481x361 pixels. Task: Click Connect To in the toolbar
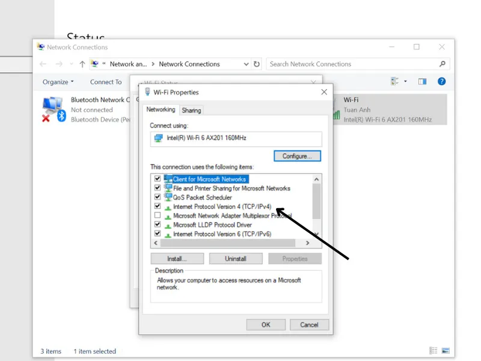pyautogui.click(x=106, y=82)
